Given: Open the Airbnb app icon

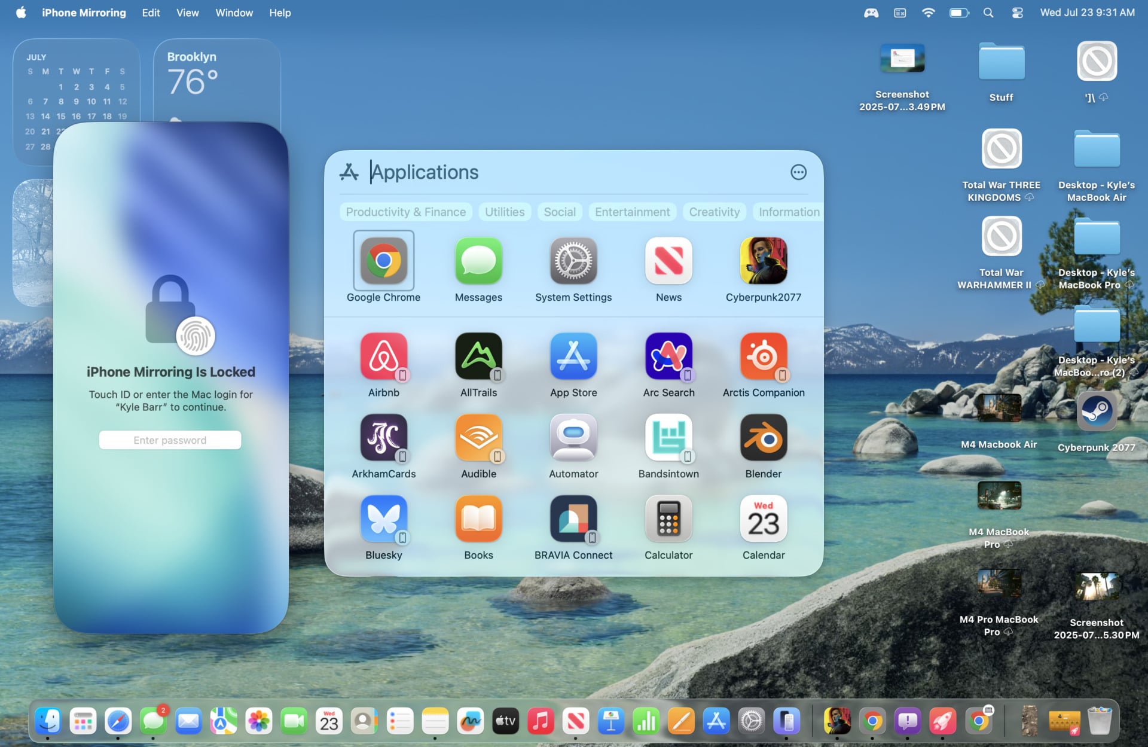Looking at the screenshot, I should point(383,356).
